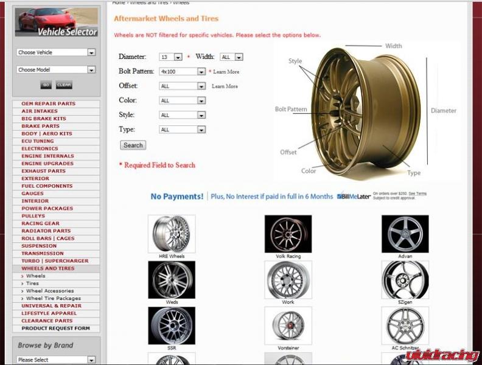Open the Product Request Form

click(x=56, y=328)
